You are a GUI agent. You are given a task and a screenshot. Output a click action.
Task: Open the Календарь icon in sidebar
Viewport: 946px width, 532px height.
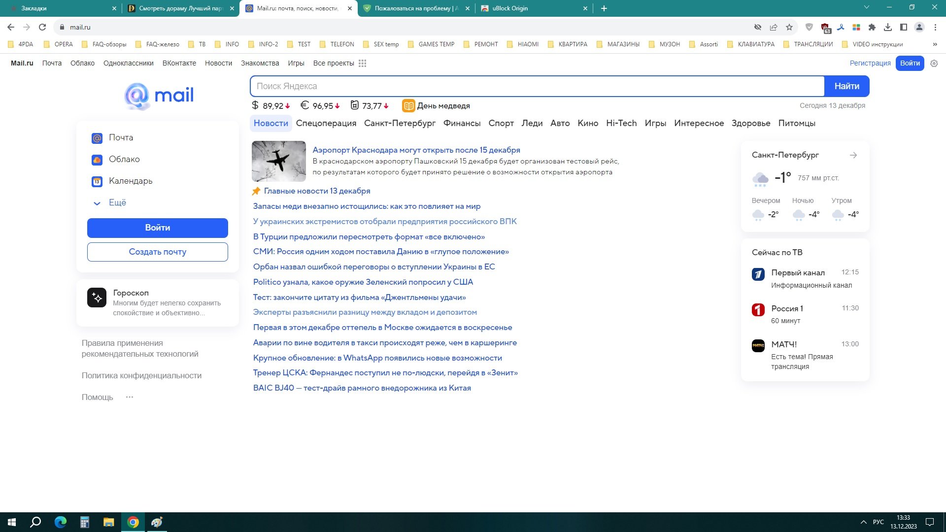pyautogui.click(x=97, y=181)
